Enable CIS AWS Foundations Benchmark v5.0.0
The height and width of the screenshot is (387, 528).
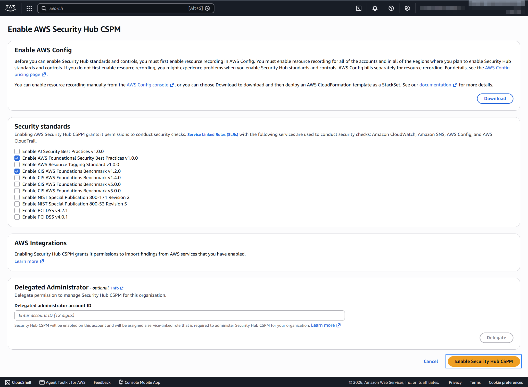click(17, 191)
